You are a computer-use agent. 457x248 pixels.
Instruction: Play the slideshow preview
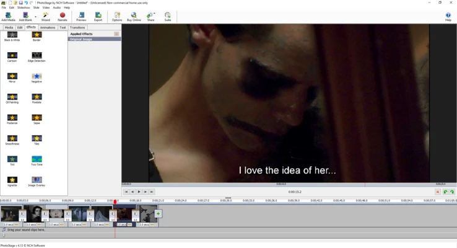pos(139,192)
